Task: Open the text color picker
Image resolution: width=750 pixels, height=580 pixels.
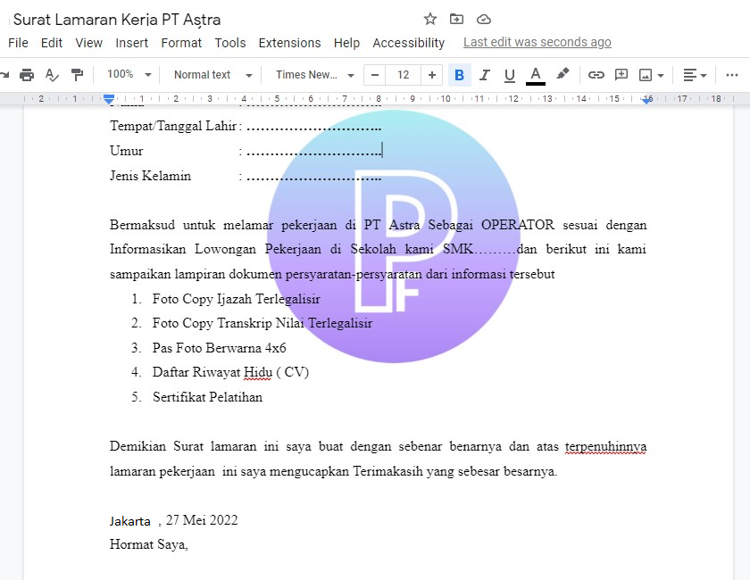Action: [535, 76]
